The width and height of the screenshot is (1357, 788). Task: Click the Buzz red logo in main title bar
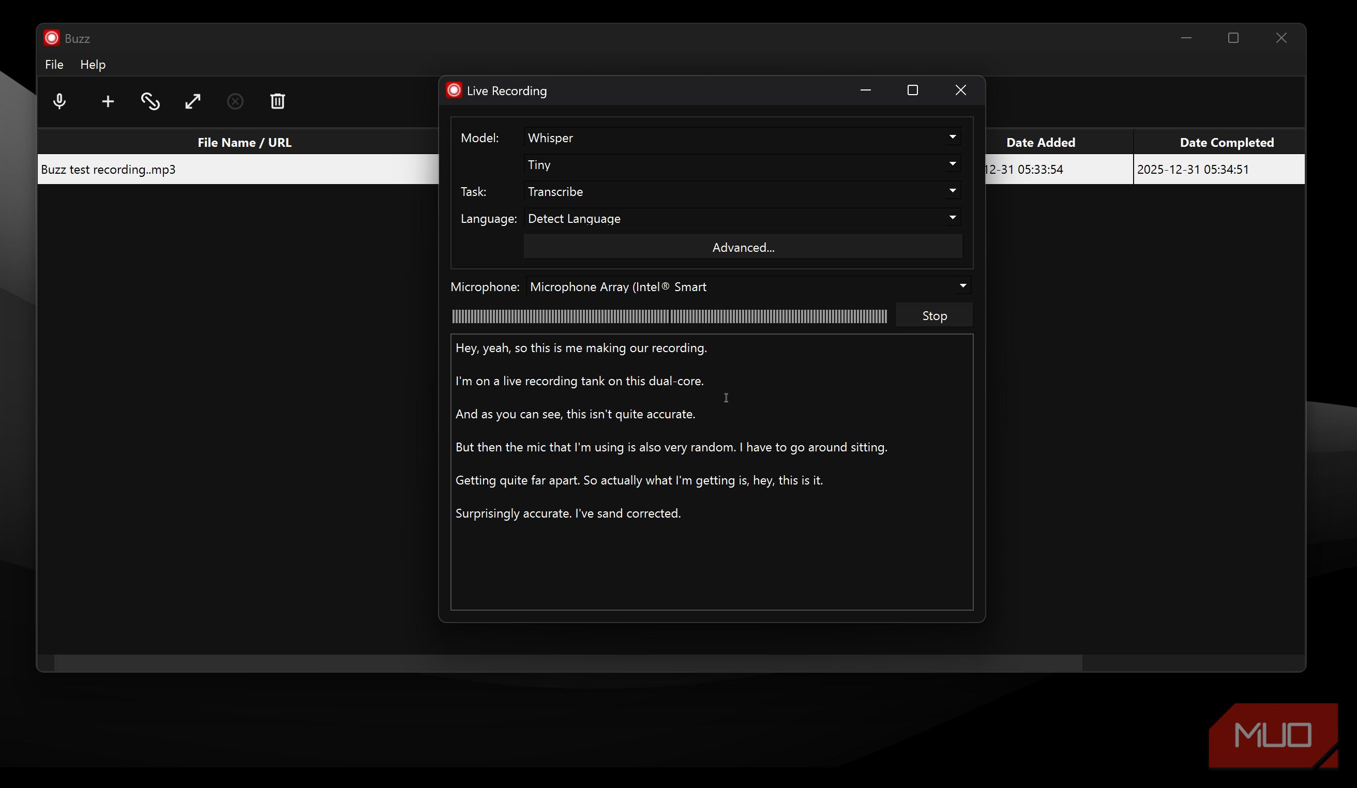point(52,38)
